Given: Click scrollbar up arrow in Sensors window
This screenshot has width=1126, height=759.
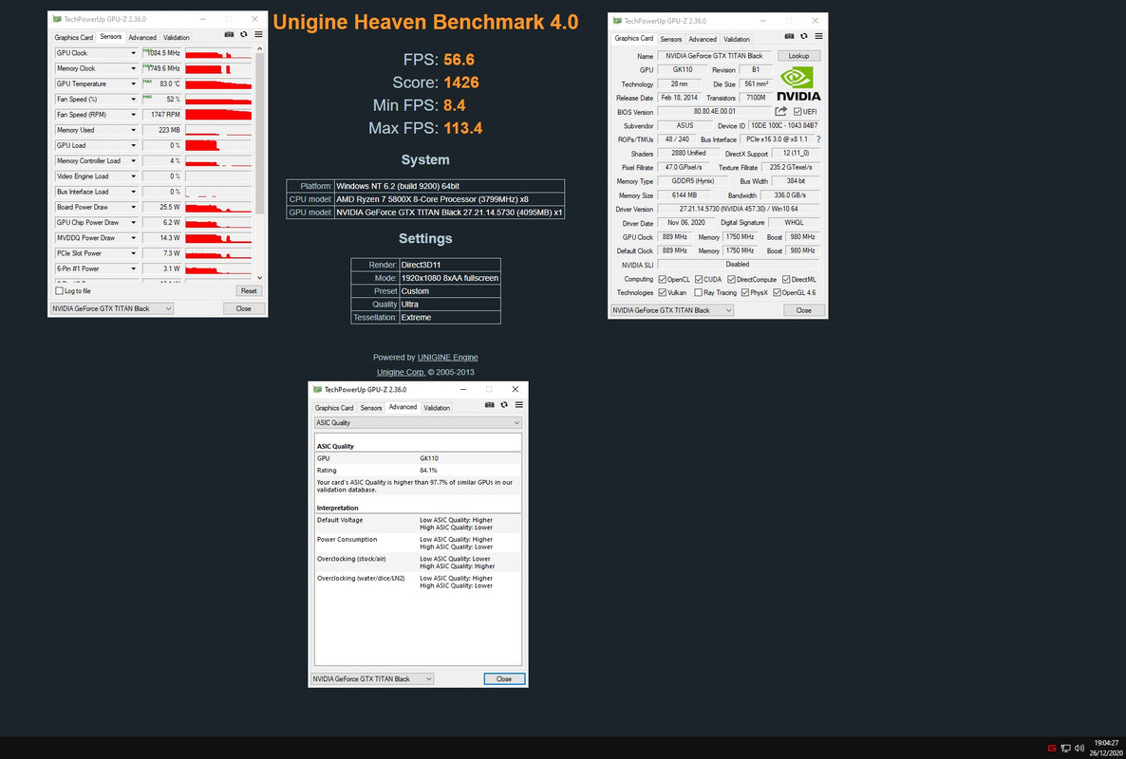Looking at the screenshot, I should pos(260,48).
